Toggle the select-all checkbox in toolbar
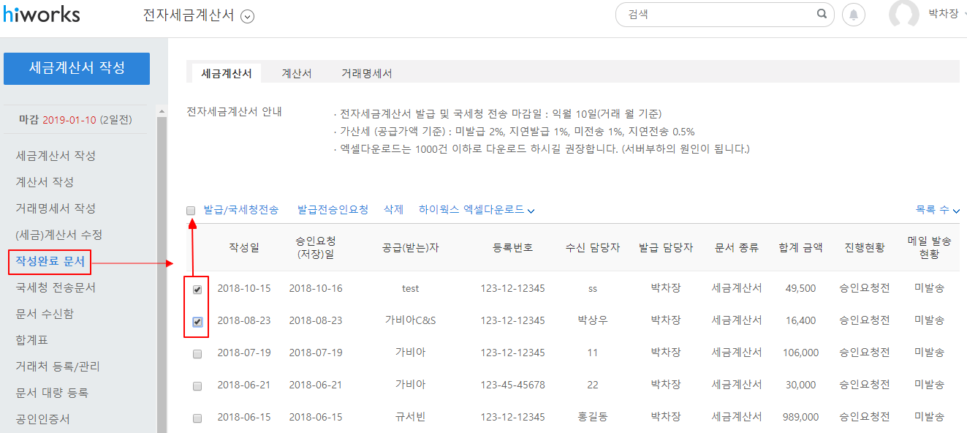967x433 pixels. pyautogui.click(x=191, y=211)
